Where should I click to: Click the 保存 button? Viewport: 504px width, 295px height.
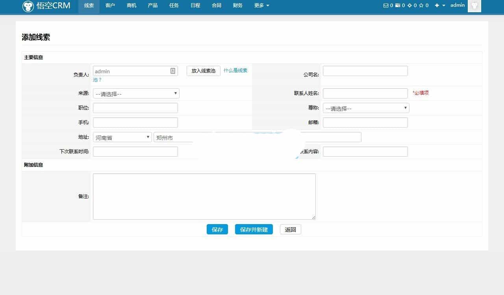217,229
